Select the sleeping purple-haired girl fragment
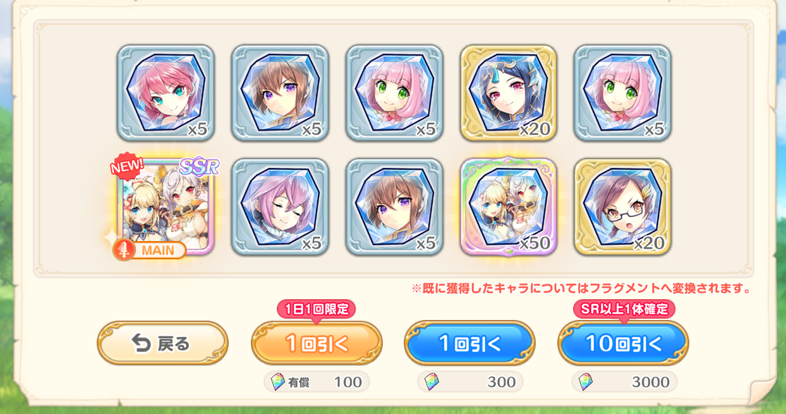This screenshot has height=414, width=786. click(280, 206)
